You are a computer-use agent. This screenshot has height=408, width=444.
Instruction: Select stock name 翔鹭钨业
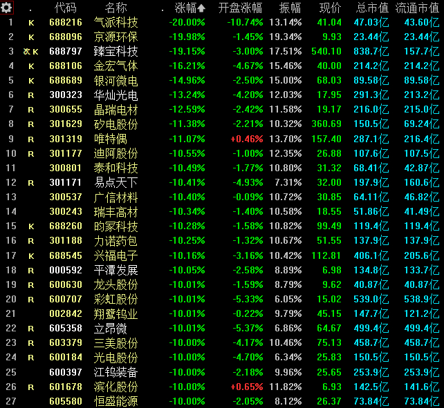pyautogui.click(x=115, y=314)
